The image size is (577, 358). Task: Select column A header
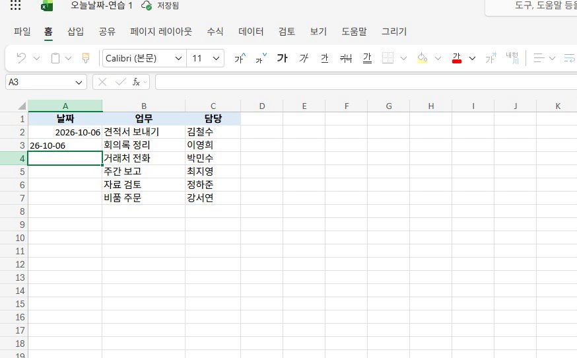tap(65, 106)
